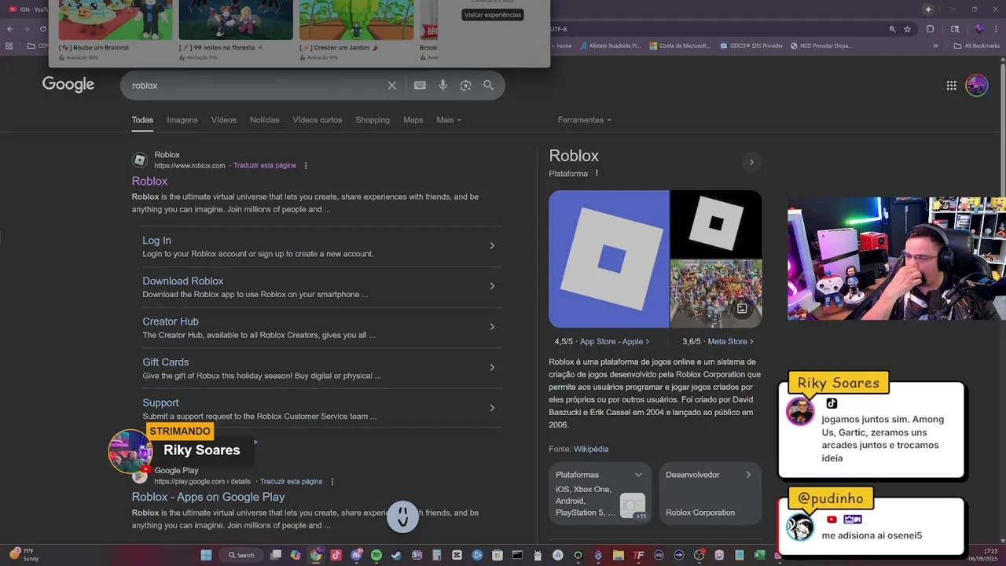
Task: Switch to the Shopping tab
Action: (x=373, y=120)
